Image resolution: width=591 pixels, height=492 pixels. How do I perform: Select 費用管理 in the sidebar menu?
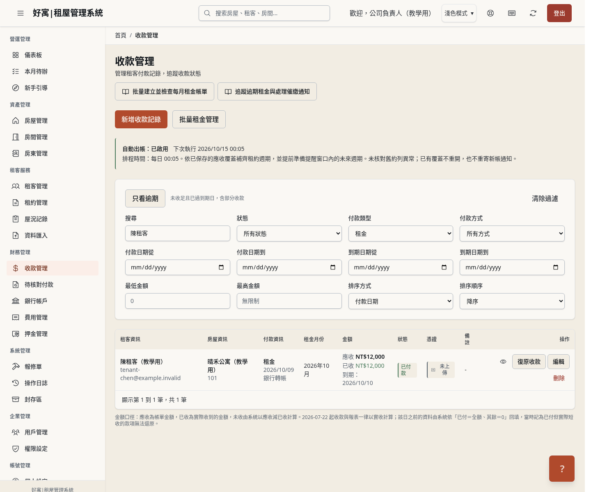[53, 317]
